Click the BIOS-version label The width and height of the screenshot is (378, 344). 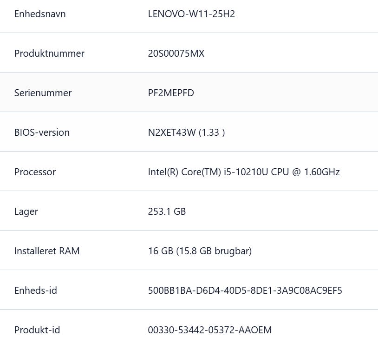point(42,132)
